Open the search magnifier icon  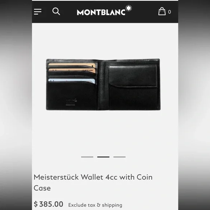click(x=56, y=11)
